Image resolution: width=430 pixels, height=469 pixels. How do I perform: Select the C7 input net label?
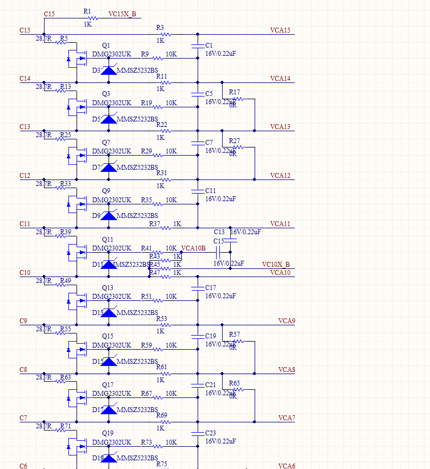23,418
